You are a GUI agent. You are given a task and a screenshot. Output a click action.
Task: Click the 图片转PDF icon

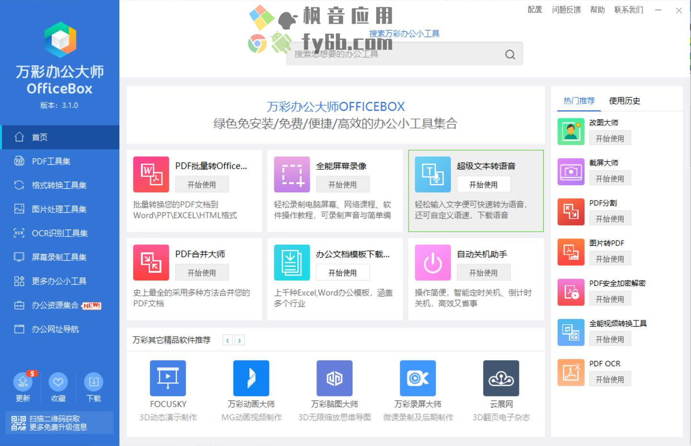pyautogui.click(x=571, y=252)
